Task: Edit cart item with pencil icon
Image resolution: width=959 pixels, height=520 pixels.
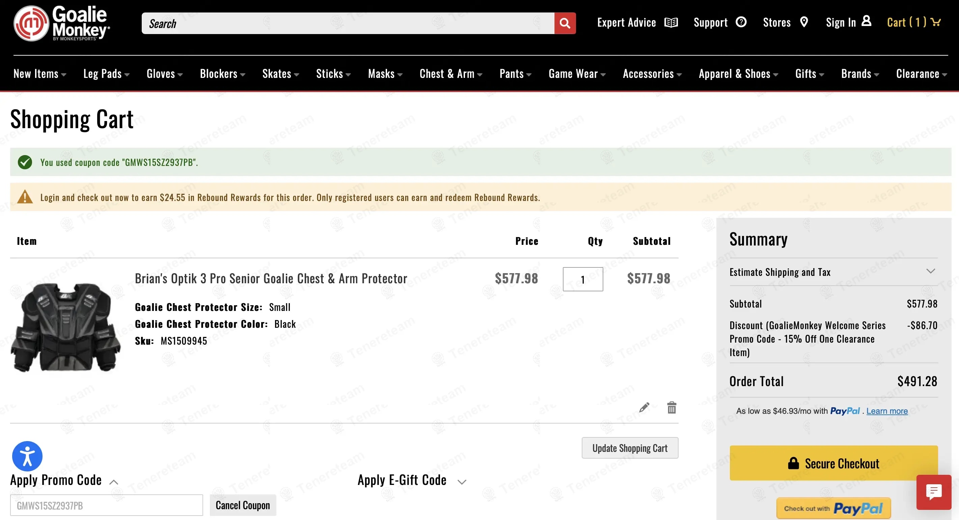Action: (644, 407)
